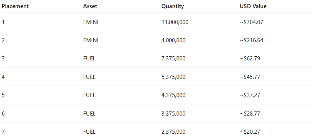The width and height of the screenshot is (312, 140).
Task: Click EMINI asset in first row
Action: (91, 22)
